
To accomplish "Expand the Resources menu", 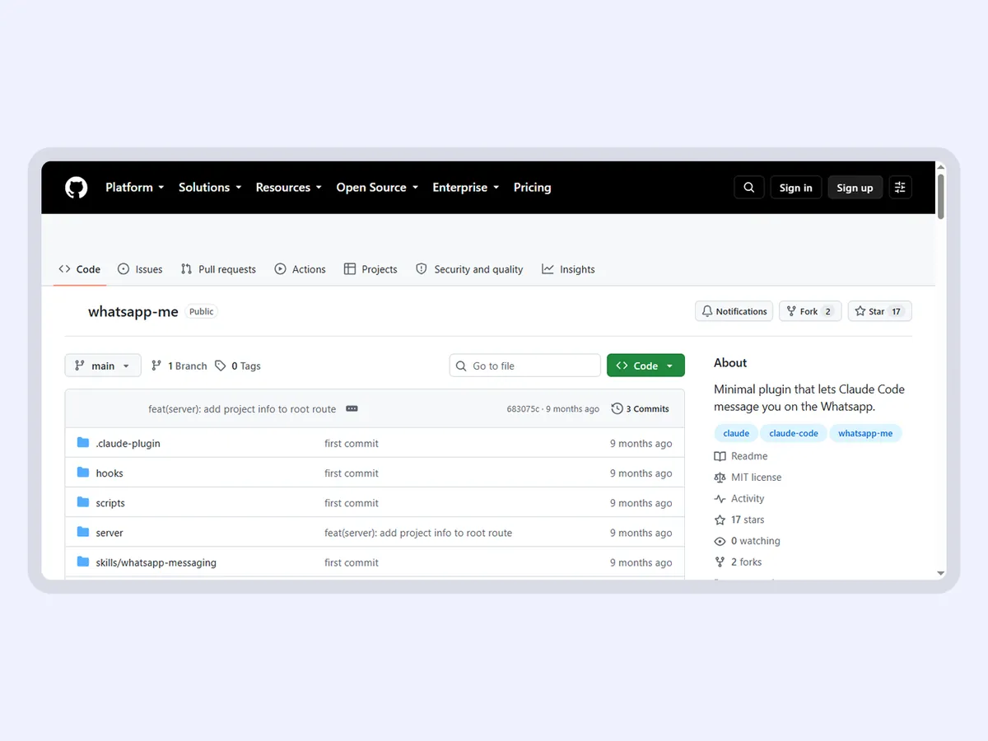I will (289, 188).
